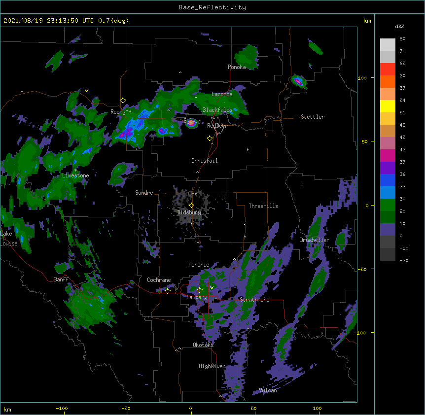The width and height of the screenshot is (425, 415).
Task: Click the Airdrie label
Action: point(199,265)
